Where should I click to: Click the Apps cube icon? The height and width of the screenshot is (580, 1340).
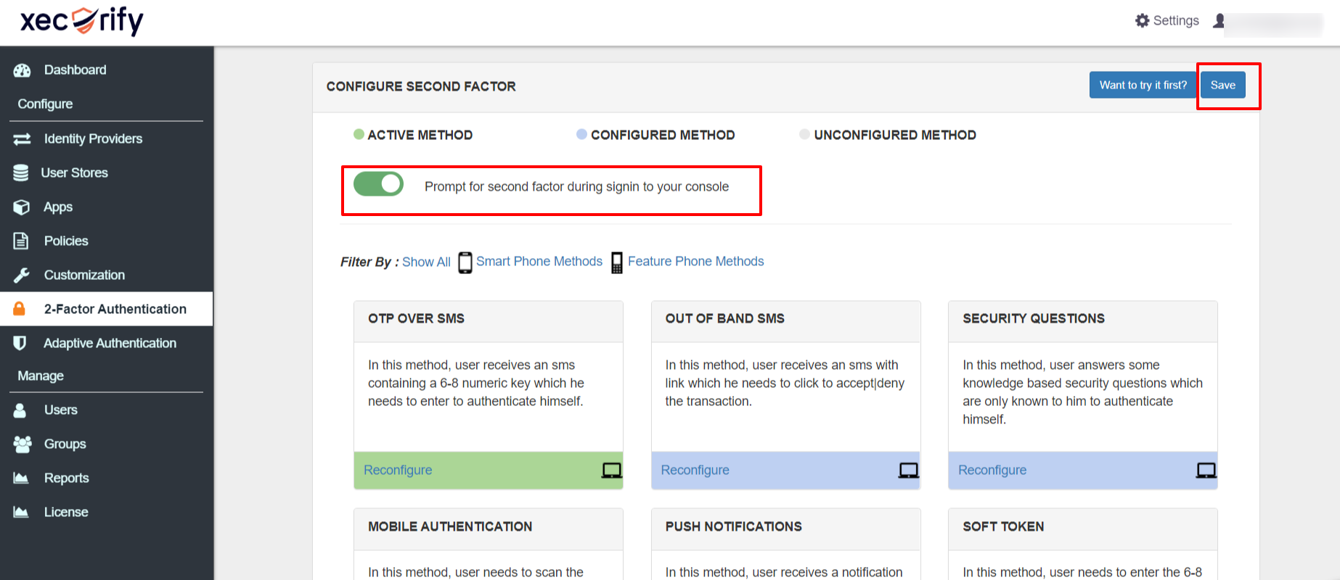coord(22,207)
